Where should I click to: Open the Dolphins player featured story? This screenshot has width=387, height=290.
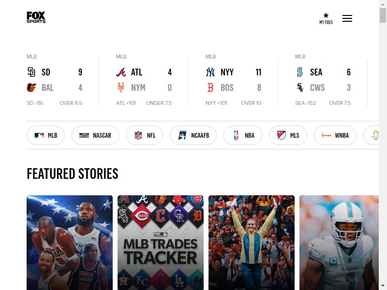(339, 243)
